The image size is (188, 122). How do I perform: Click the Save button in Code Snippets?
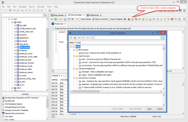pos(149,109)
